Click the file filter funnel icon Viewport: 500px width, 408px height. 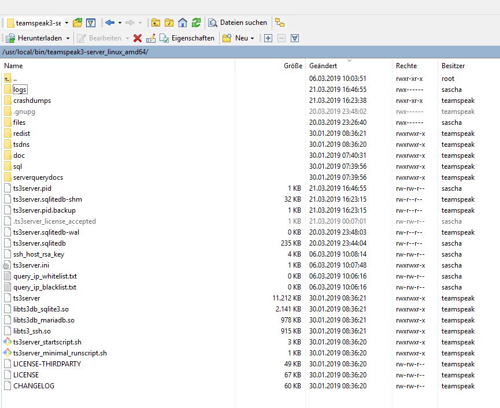(x=91, y=23)
